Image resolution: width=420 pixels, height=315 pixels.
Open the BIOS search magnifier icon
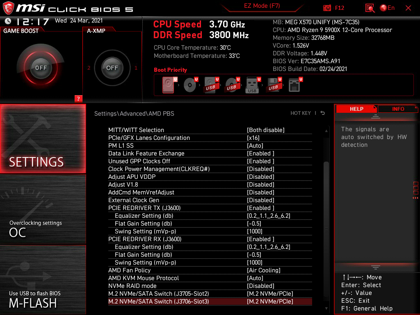pyautogui.click(x=370, y=8)
